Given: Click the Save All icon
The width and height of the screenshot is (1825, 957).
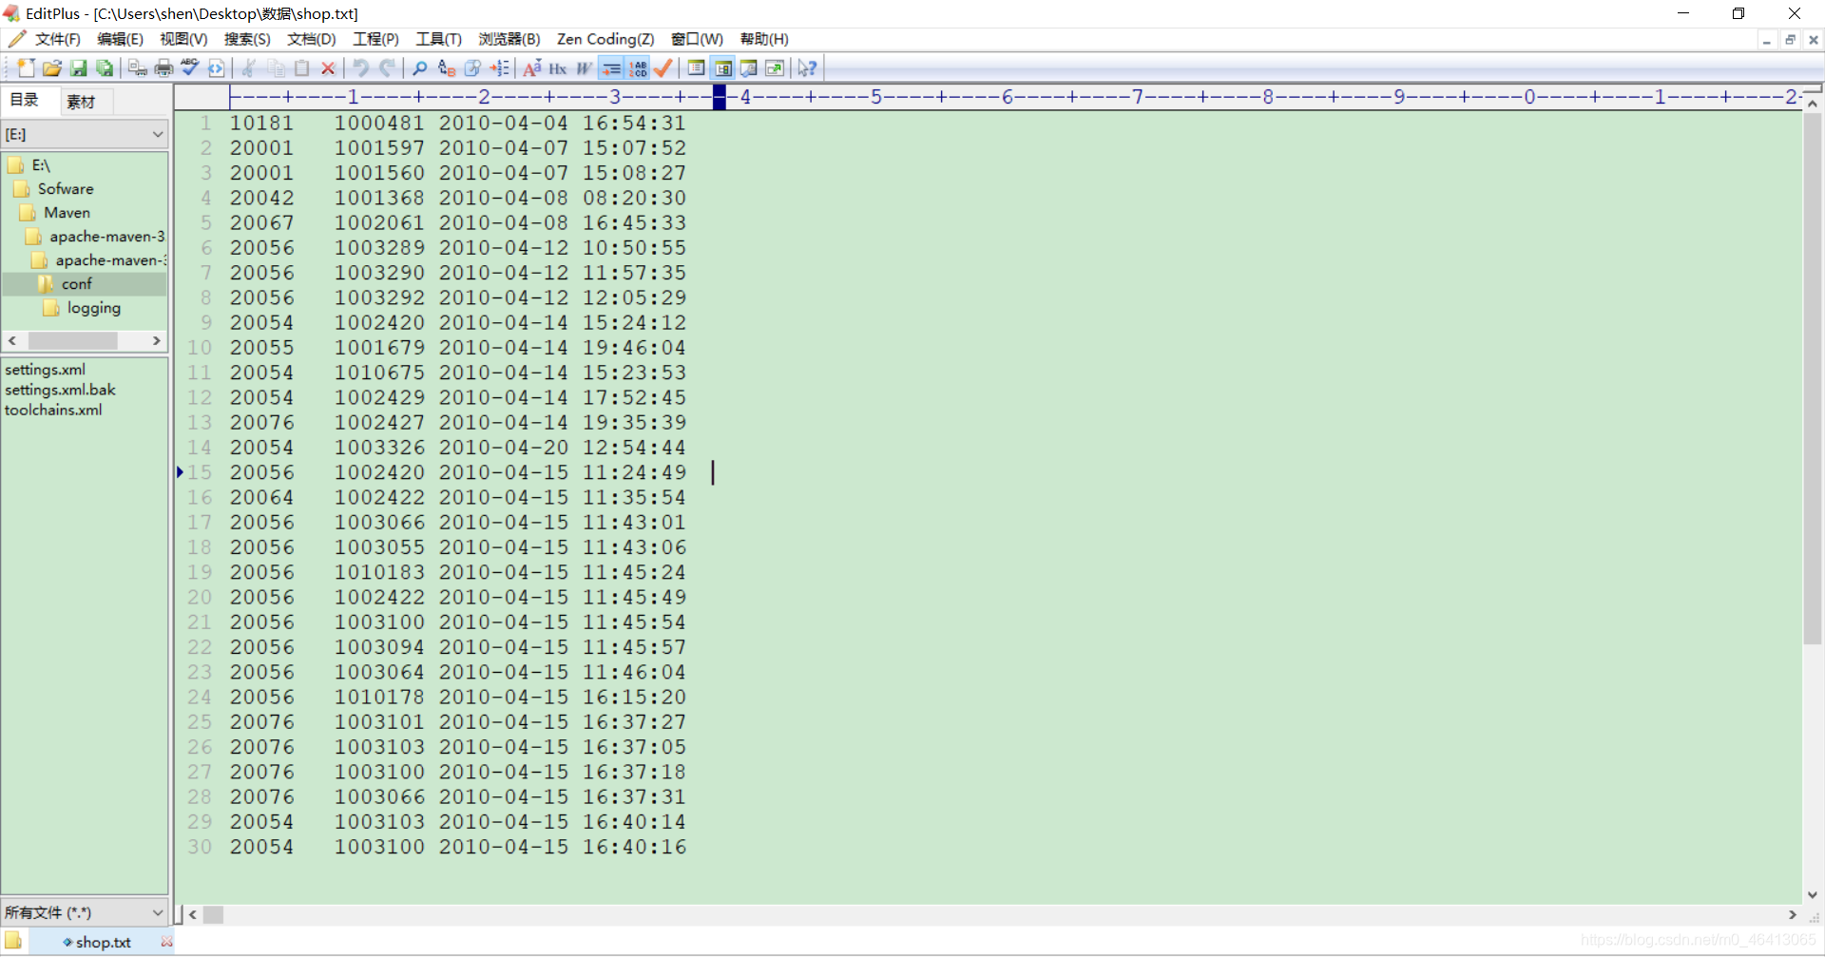Looking at the screenshot, I should click(104, 68).
